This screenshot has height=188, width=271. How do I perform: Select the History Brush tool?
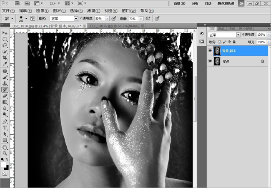(5, 90)
